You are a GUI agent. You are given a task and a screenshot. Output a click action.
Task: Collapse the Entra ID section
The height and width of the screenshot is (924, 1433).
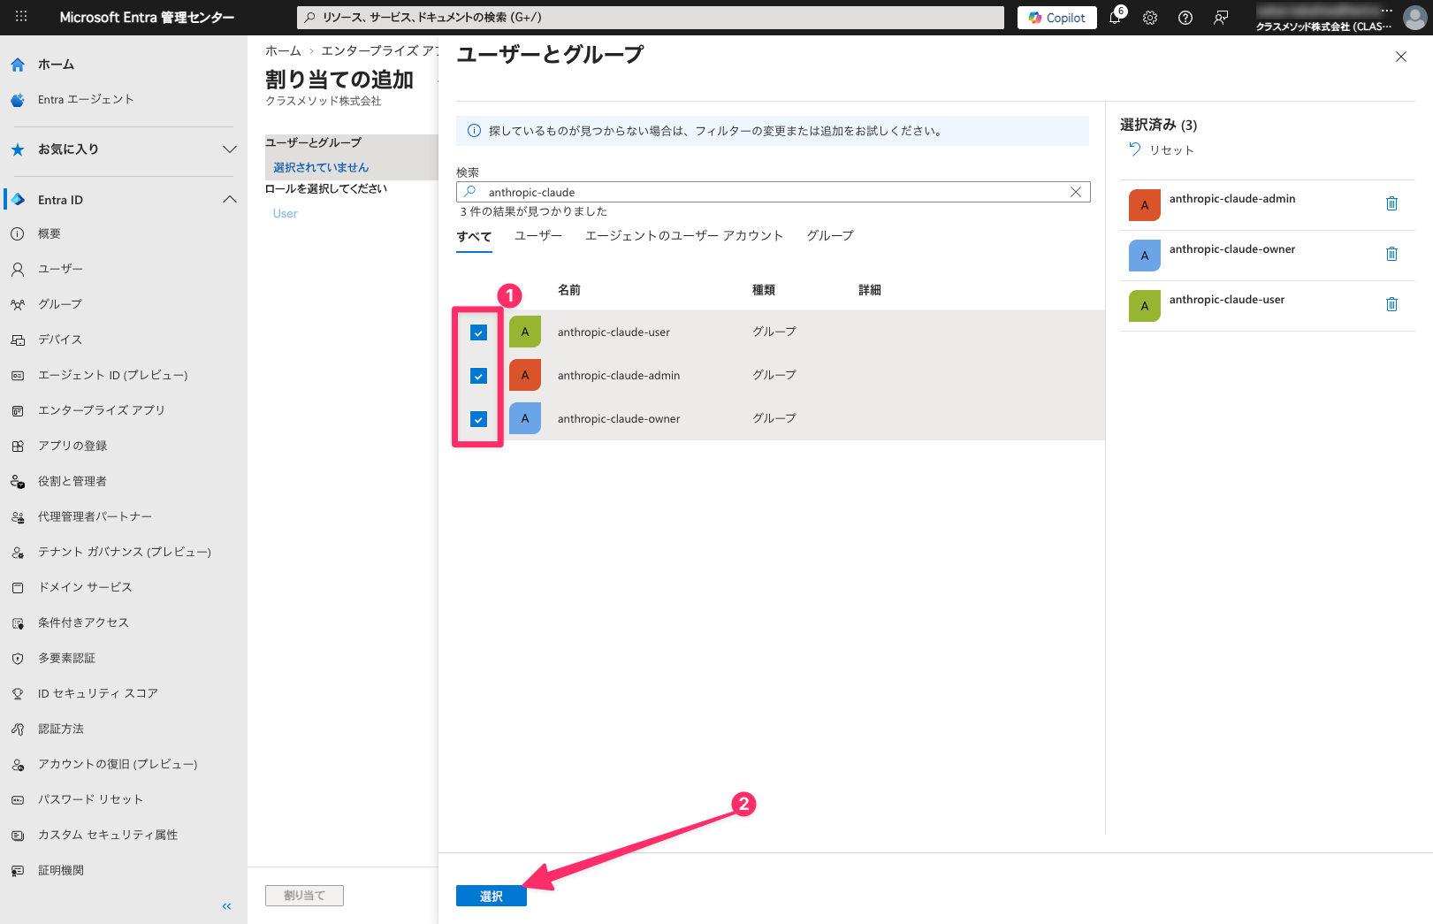[229, 200]
